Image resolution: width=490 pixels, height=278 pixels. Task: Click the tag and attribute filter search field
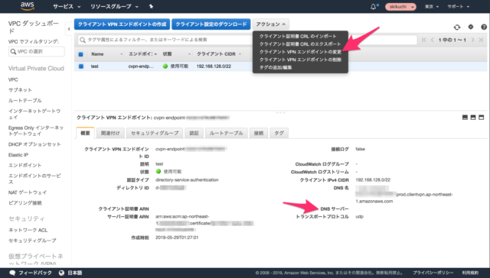click(247, 40)
